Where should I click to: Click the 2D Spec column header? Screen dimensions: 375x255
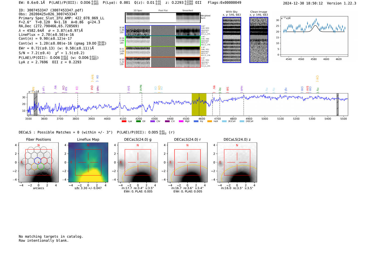pos(138,11)
